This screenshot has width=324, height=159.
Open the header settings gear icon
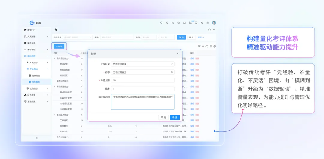coord(208,23)
